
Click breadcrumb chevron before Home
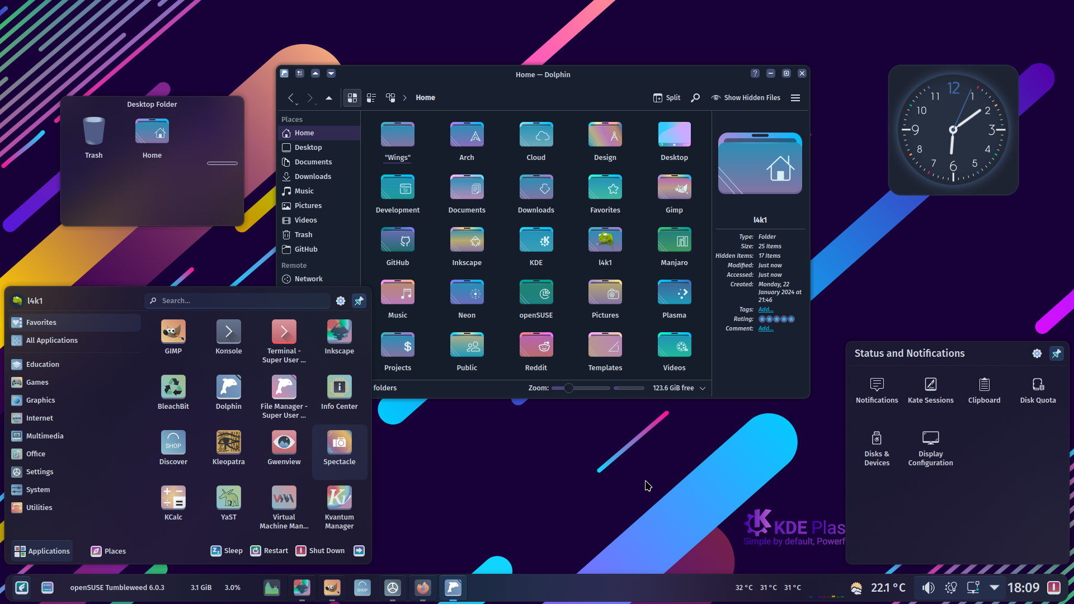[x=404, y=98]
